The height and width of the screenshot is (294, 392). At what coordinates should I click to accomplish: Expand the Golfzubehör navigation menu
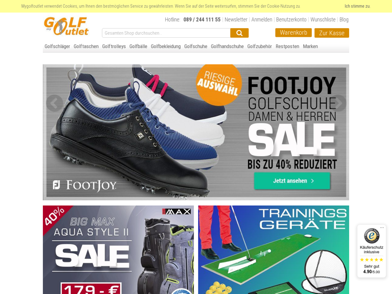pos(259,46)
